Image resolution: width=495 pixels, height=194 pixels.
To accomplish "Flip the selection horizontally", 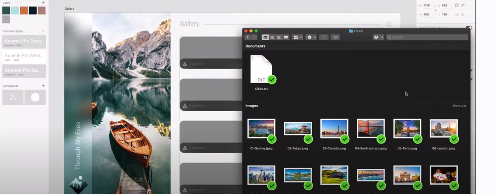I will coord(456,15).
